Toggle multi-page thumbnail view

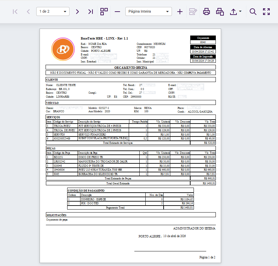[104, 12]
